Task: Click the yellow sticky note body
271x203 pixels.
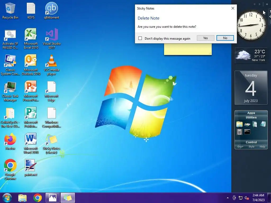Action: pos(188,49)
